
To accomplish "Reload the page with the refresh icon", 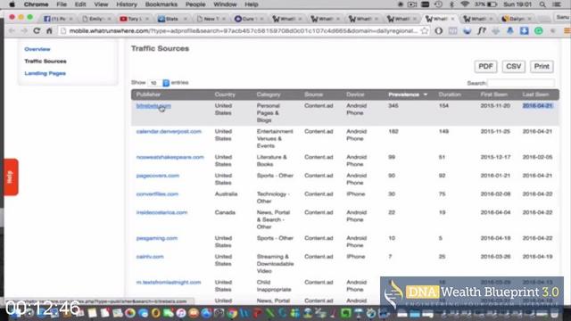I will point(37,31).
